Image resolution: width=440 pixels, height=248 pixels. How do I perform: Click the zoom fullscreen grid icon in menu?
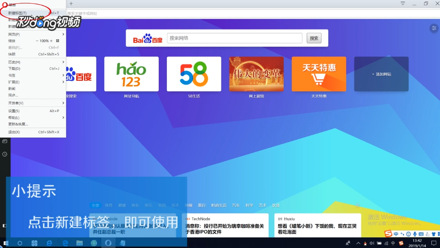pos(57,41)
